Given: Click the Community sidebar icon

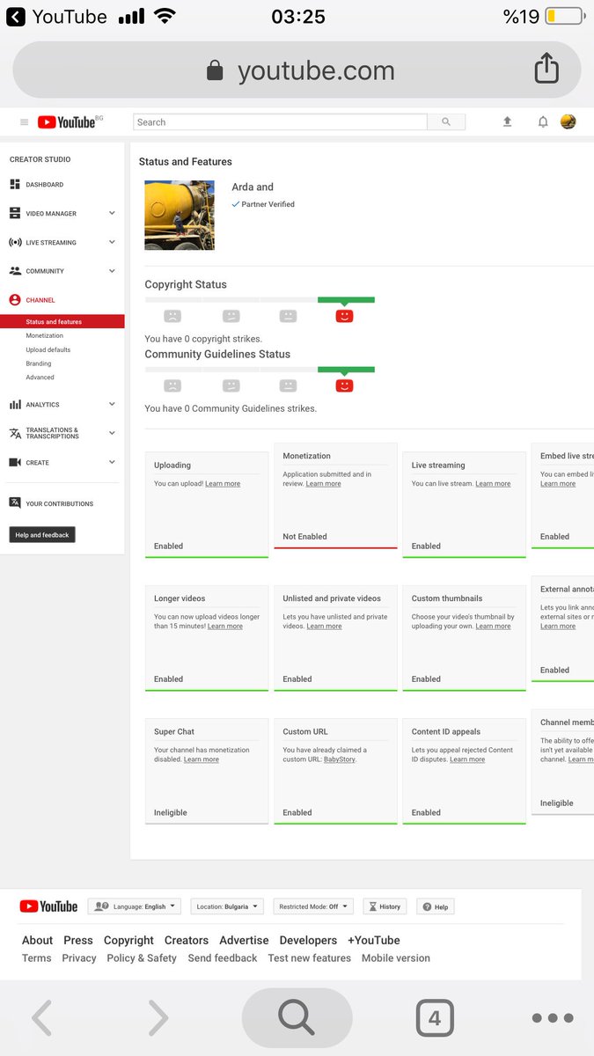Looking at the screenshot, I should 15,271.
